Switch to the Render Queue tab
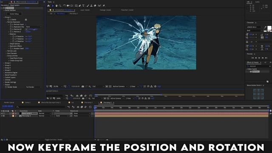 tap(9, 102)
